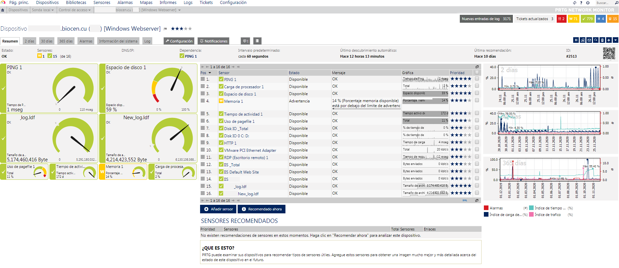Check the New_log.ldf row checkbox

477,193
